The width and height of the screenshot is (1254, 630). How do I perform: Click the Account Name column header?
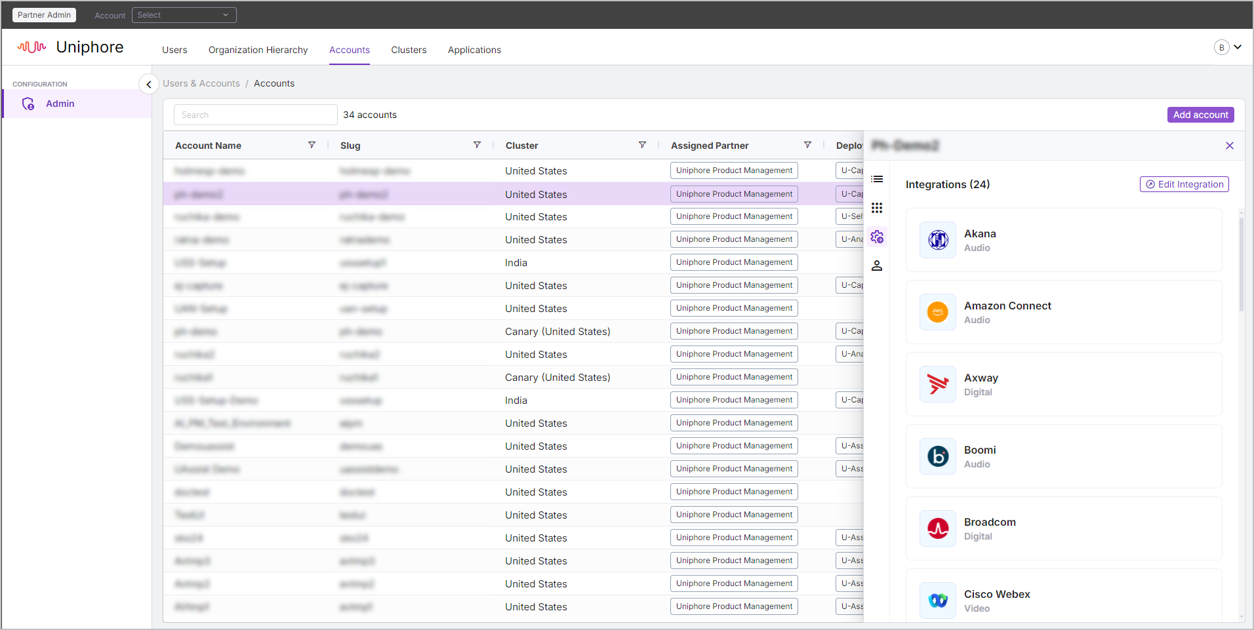208,146
